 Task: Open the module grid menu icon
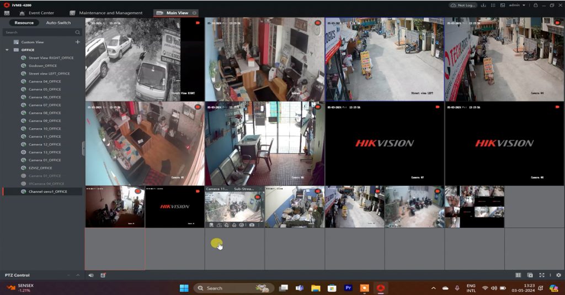coord(7,13)
